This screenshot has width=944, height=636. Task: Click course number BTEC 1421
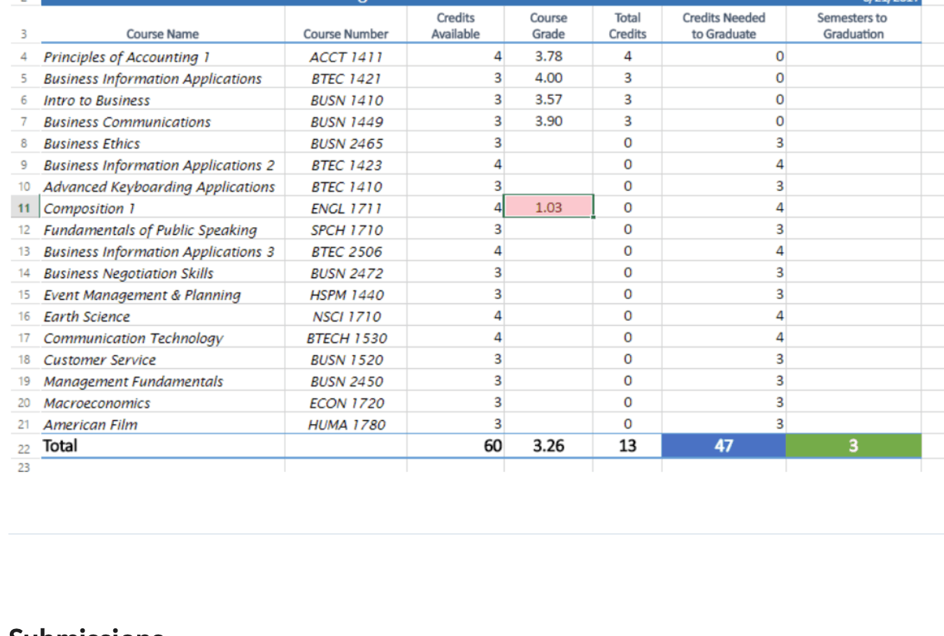345,78
